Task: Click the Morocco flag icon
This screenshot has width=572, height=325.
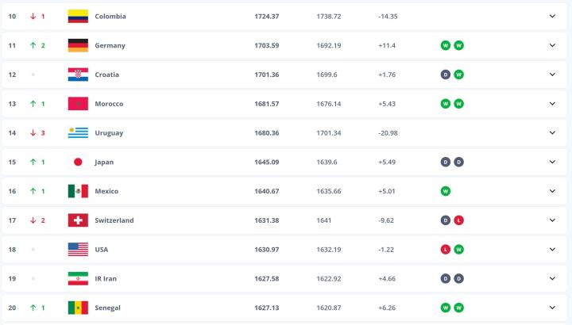Action: (x=78, y=104)
